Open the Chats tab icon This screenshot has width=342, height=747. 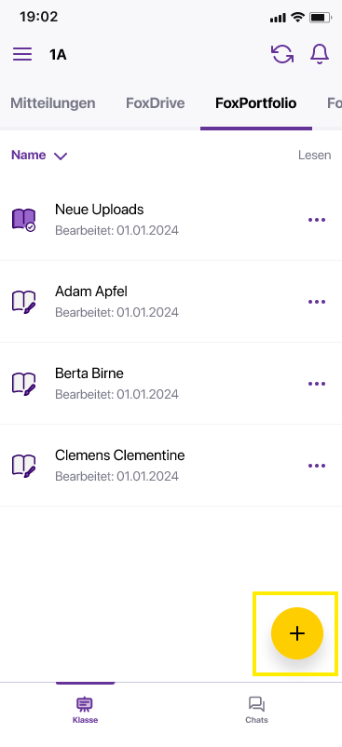tap(257, 703)
